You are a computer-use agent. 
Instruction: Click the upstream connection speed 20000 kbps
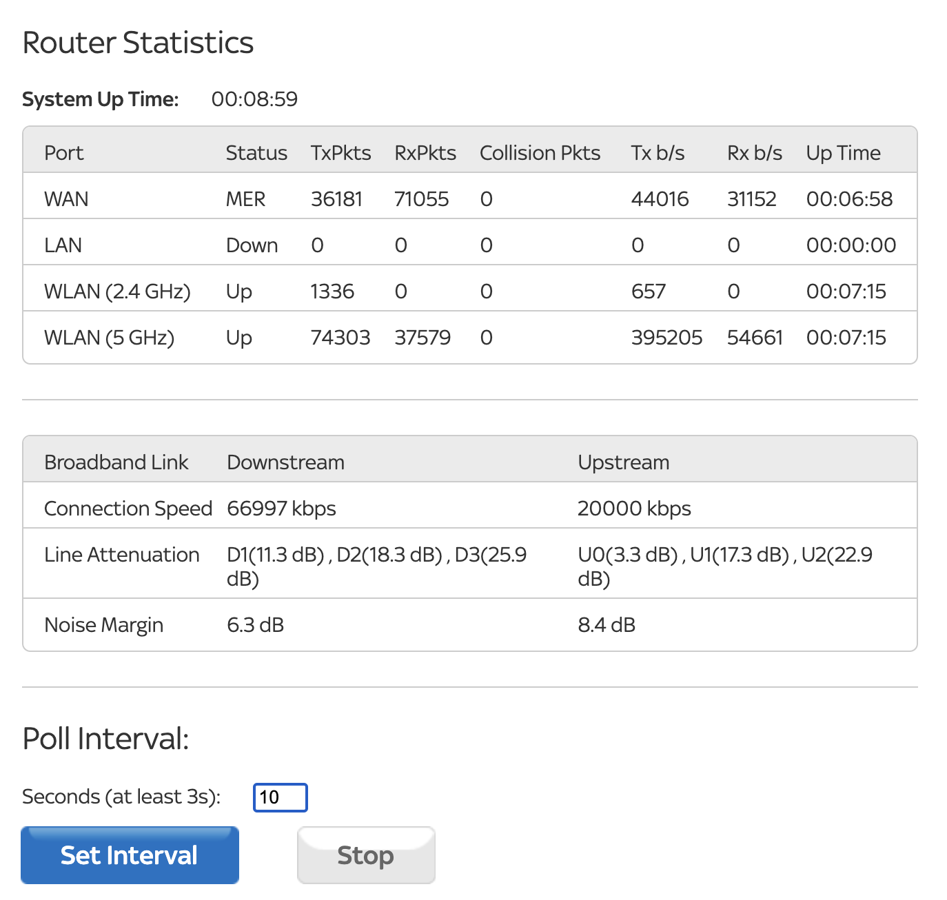[x=634, y=509]
